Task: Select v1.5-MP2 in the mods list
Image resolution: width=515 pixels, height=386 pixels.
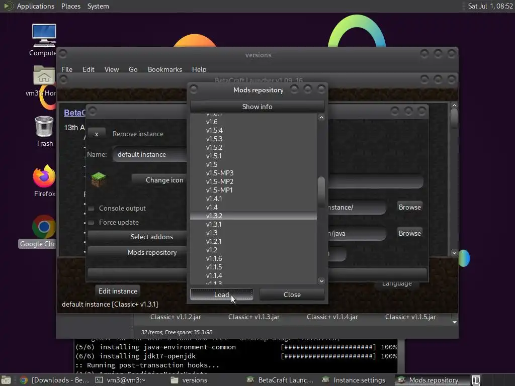Action: tap(253, 181)
